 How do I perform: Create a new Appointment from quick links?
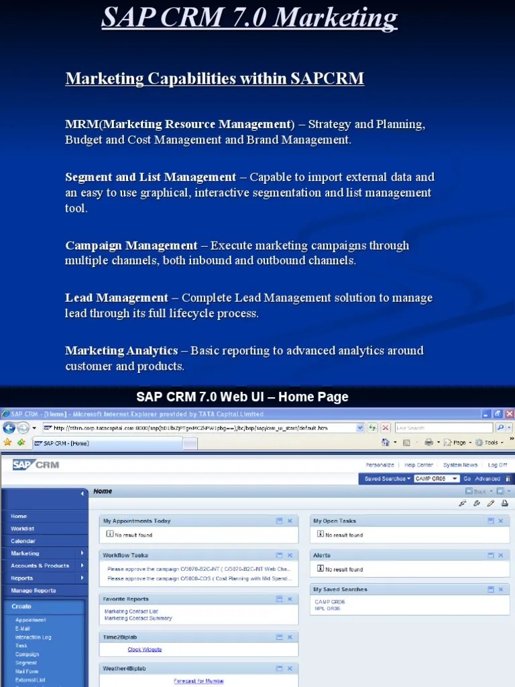(x=30, y=620)
